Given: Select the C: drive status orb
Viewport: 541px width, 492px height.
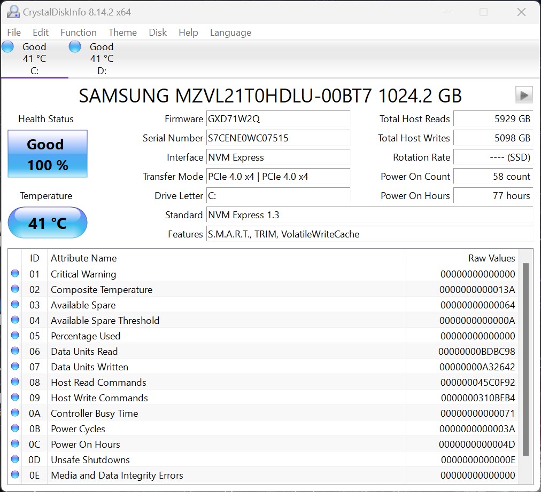Looking at the screenshot, I should (8, 47).
